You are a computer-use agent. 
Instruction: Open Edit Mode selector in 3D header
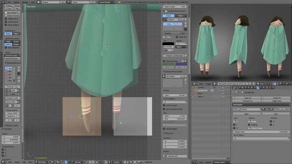42,162
